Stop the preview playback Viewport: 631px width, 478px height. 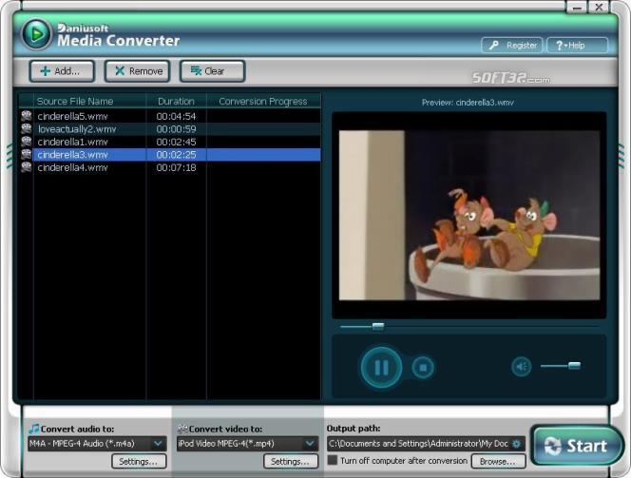click(423, 367)
